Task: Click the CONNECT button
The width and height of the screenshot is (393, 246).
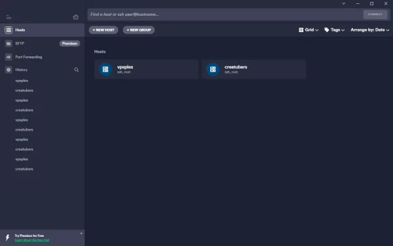Action: [x=375, y=14]
